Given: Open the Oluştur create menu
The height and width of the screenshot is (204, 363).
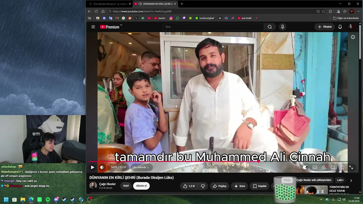Looking at the screenshot, I should click(324, 27).
